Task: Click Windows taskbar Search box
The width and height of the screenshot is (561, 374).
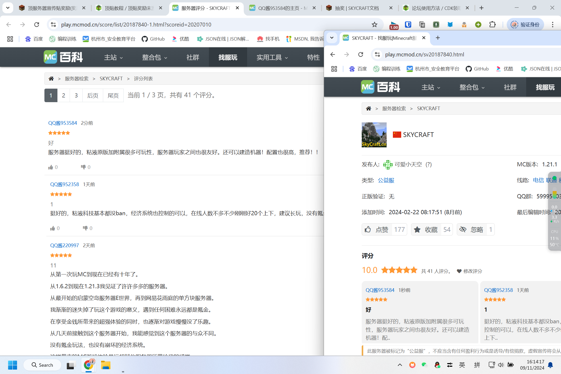Action: click(x=42, y=365)
